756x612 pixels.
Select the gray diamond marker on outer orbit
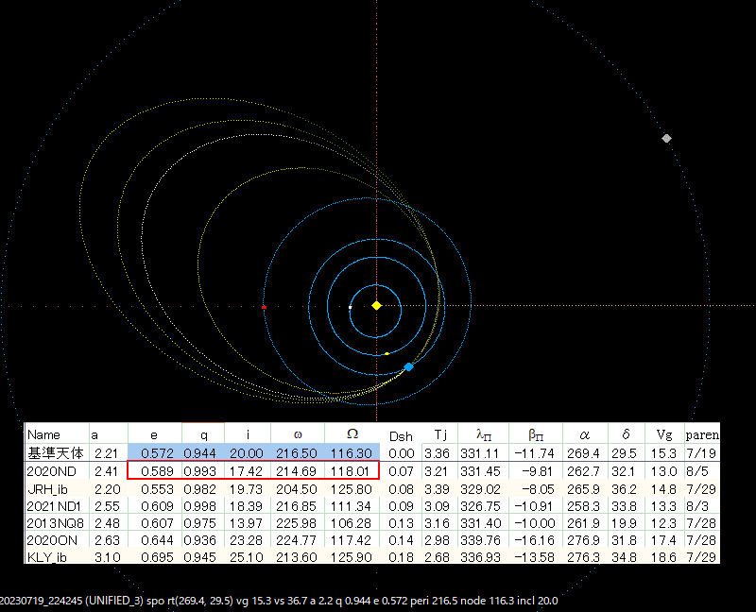[667, 139]
